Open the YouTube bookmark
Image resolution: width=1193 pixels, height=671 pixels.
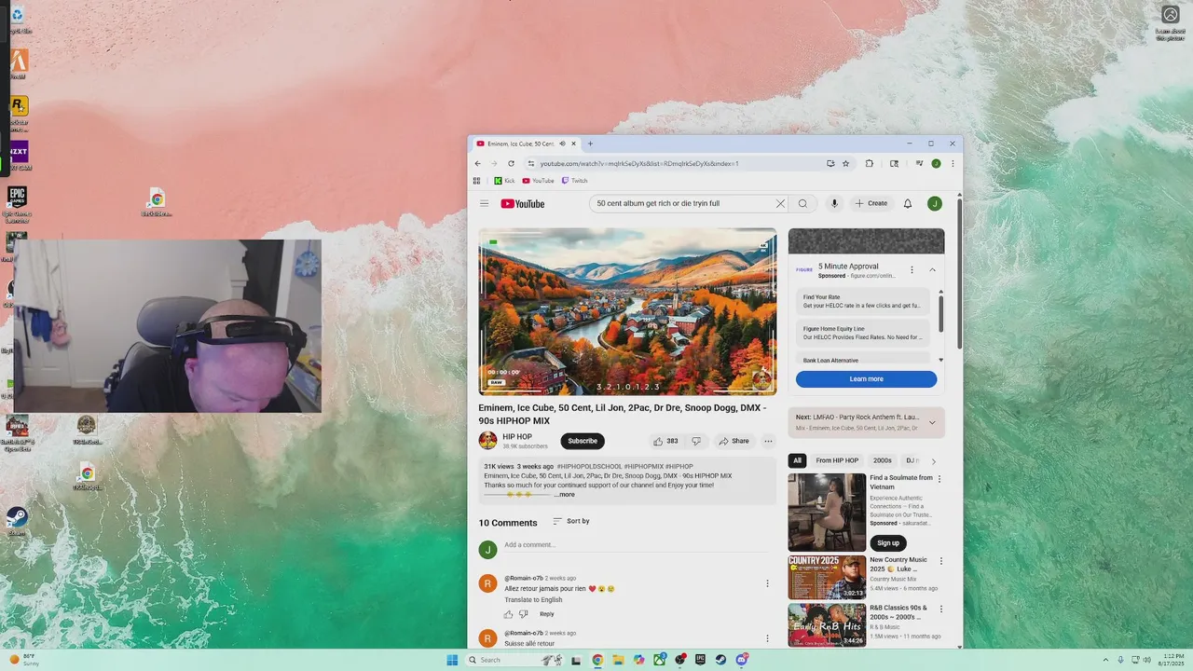click(x=538, y=181)
